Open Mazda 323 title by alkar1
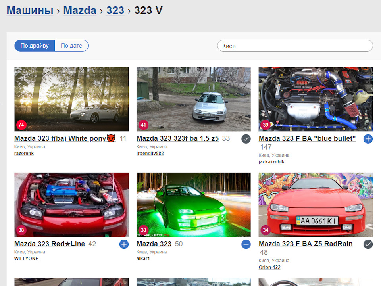The width and height of the screenshot is (381, 286). (154, 244)
